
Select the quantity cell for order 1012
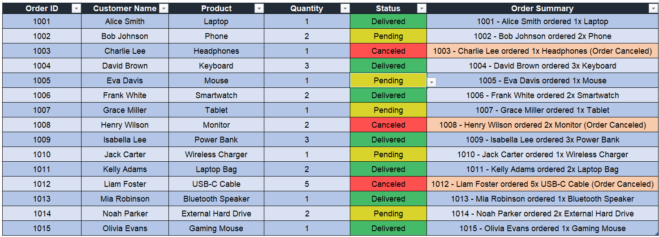coord(307,184)
